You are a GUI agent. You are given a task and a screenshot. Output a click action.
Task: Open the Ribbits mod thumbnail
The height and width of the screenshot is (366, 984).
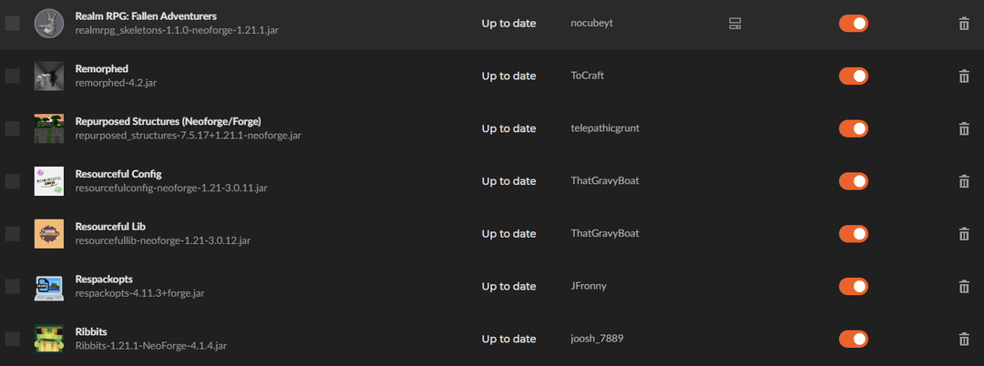[x=48, y=339]
